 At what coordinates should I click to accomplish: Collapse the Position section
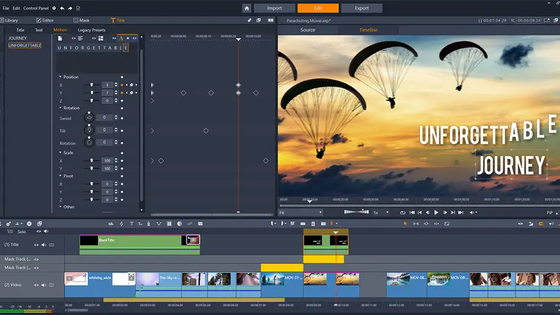[60, 77]
